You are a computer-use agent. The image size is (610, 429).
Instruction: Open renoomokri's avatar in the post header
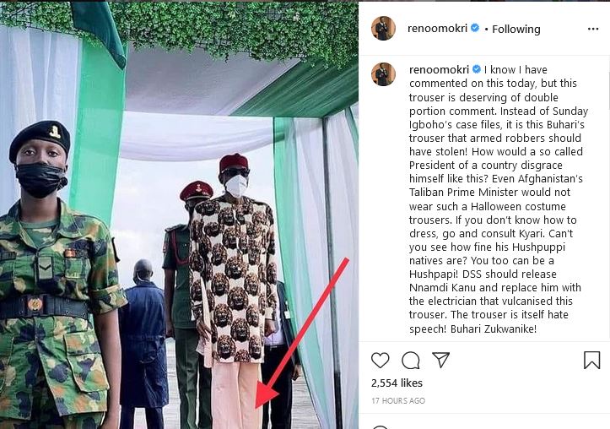tap(383, 28)
